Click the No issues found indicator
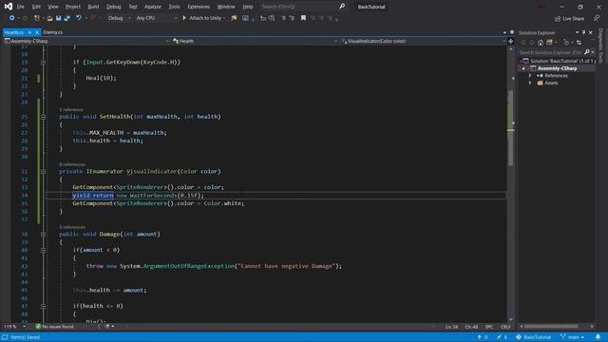 click(55, 327)
